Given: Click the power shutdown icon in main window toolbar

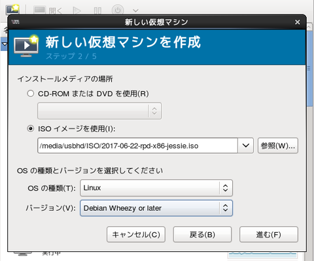Looking at the screenshot, I should (x=118, y=10).
